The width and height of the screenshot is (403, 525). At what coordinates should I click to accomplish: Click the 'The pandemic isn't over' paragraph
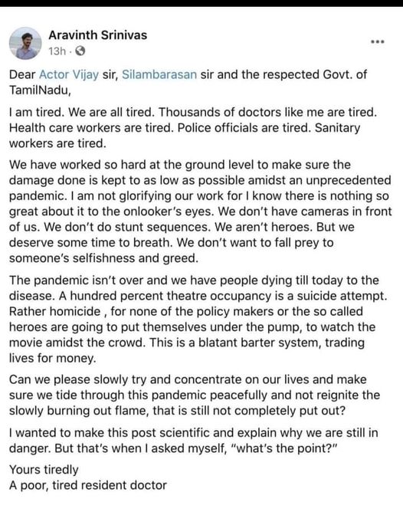pos(198,319)
